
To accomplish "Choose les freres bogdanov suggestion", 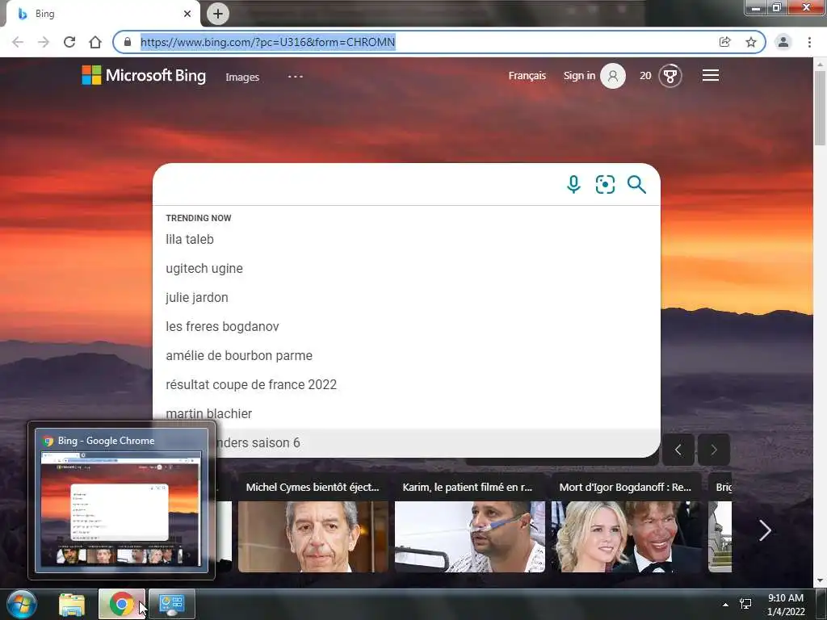I will pyautogui.click(x=406, y=326).
